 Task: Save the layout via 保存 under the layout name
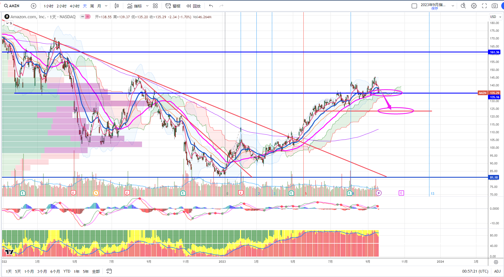coord(435,9)
